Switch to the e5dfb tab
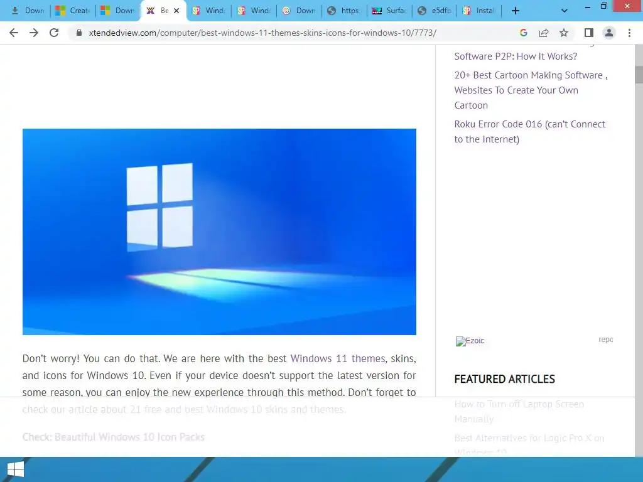Screen dimensions: 643x482 click(435, 11)
